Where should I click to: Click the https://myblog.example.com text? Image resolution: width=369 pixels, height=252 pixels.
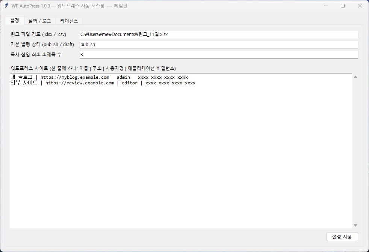75,77
